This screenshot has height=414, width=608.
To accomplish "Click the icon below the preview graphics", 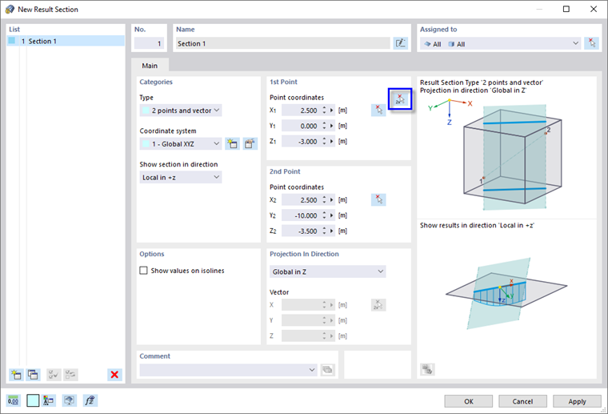I will (427, 369).
